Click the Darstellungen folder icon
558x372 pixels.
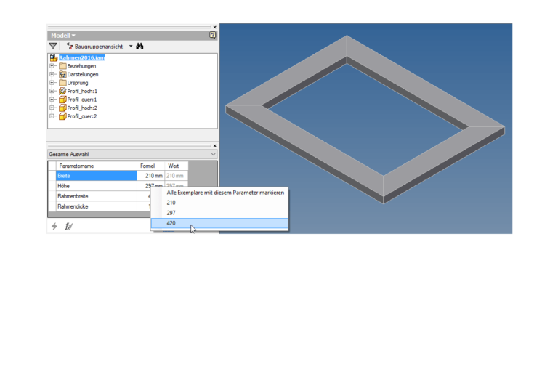tap(62, 74)
